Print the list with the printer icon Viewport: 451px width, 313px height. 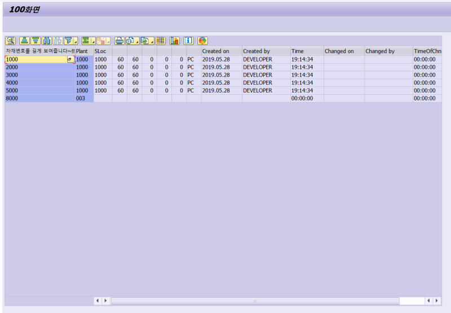pos(120,41)
